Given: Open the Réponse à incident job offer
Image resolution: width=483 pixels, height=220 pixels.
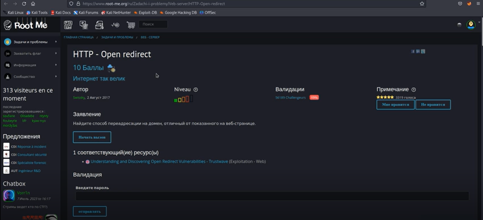Looking at the screenshot, I should click(32, 147).
